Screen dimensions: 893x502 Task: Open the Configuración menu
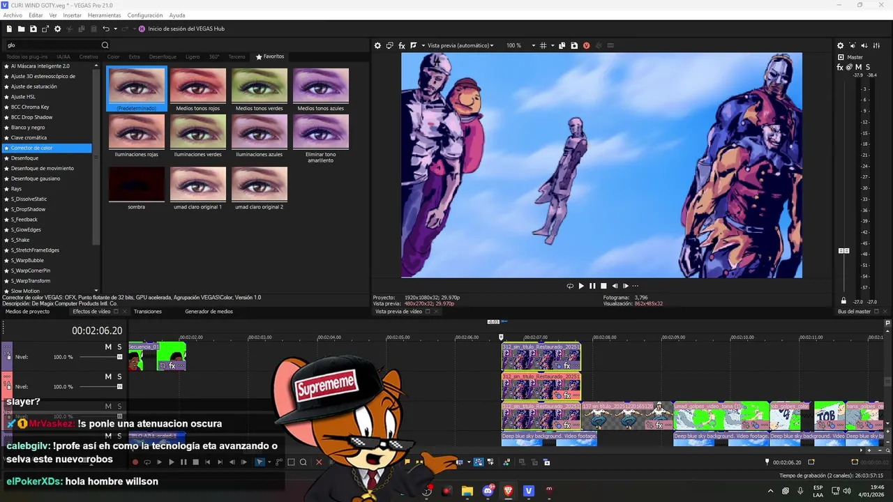click(145, 15)
